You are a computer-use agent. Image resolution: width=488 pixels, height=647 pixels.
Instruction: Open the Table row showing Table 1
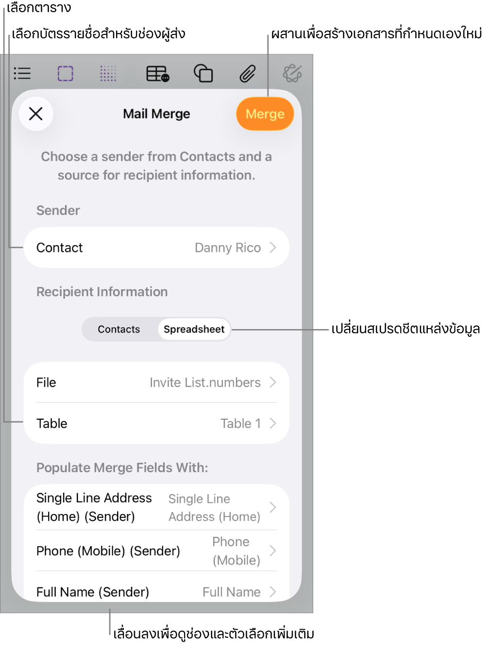pyautogui.click(x=156, y=423)
